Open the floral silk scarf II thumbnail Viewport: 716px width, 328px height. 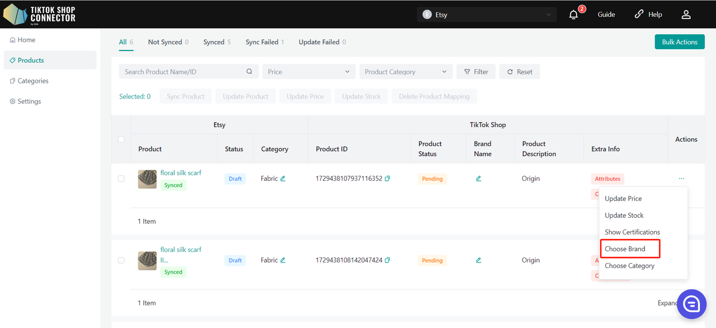click(x=147, y=261)
